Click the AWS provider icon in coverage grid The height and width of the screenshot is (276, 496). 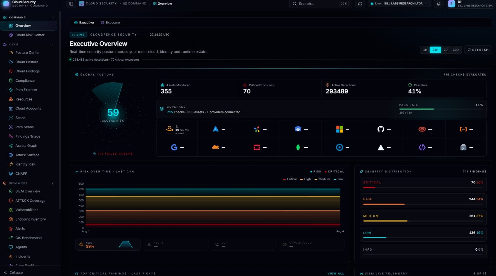click(x=169, y=129)
